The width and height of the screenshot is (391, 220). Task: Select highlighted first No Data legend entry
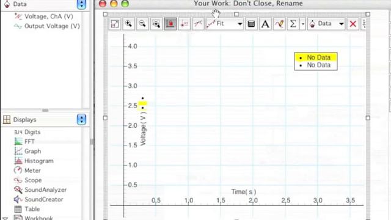click(316, 57)
